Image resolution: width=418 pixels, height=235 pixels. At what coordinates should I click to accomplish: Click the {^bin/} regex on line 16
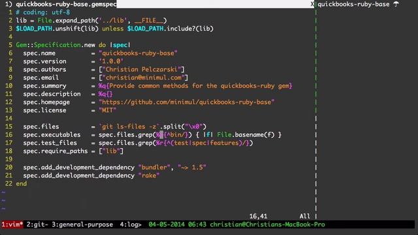[176, 135]
